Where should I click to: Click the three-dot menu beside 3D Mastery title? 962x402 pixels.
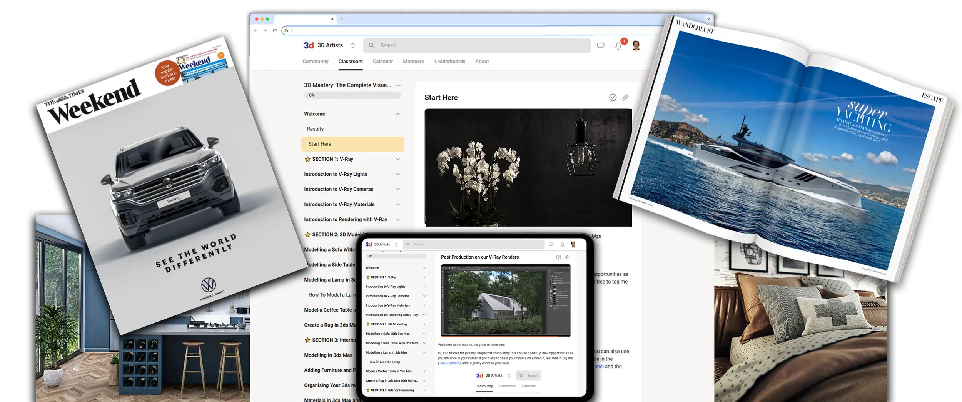[x=398, y=85]
